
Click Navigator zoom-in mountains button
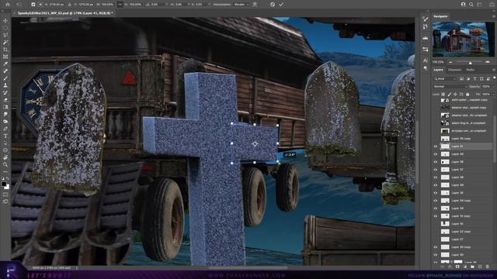[x=488, y=62]
